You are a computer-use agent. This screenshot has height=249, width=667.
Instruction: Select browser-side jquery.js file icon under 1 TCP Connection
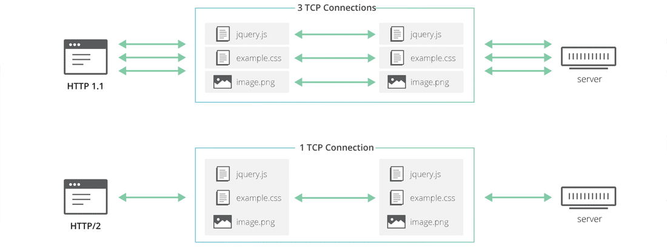click(x=223, y=174)
